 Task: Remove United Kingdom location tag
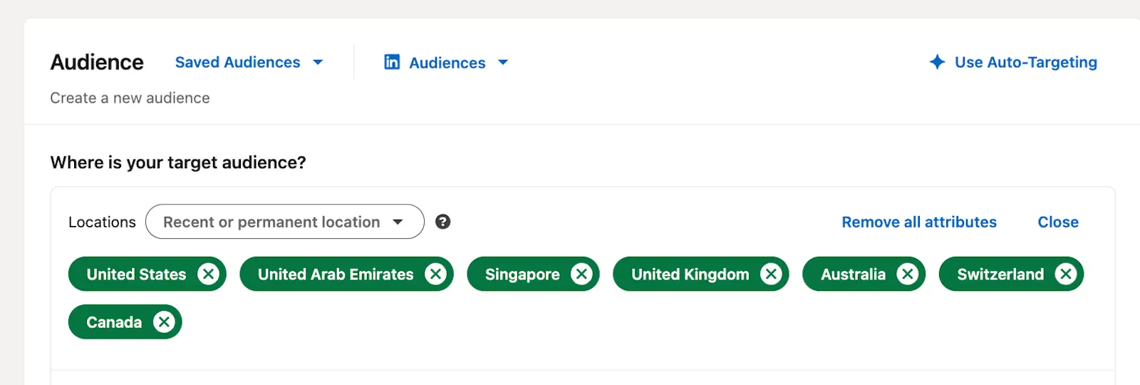(771, 274)
